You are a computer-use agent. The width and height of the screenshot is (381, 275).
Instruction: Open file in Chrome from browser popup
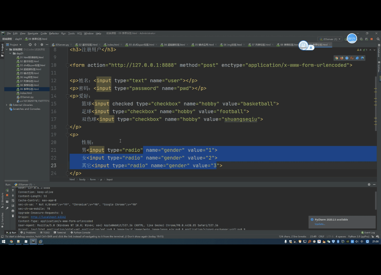coord(337,58)
